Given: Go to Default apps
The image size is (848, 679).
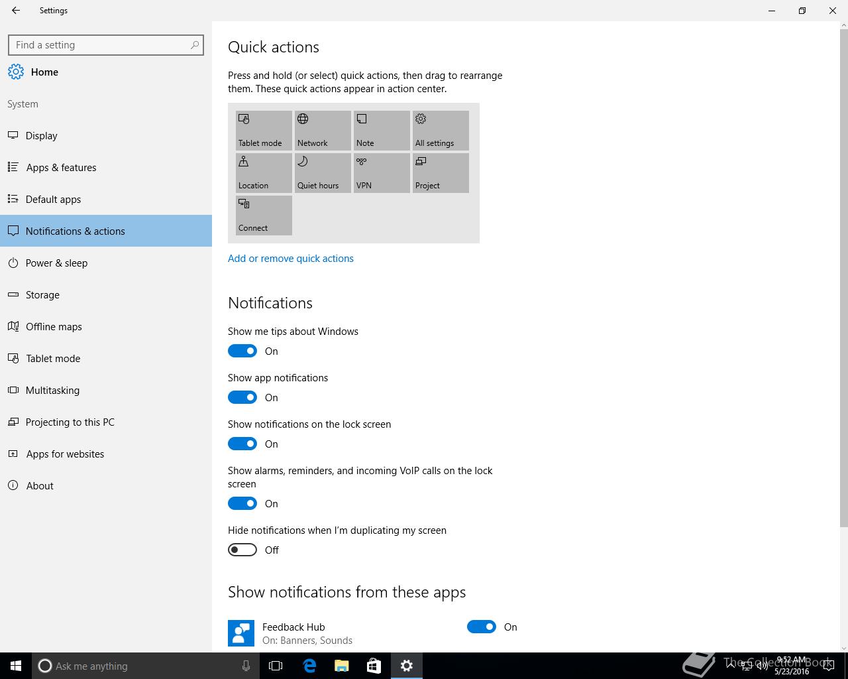Looking at the screenshot, I should pos(106,199).
